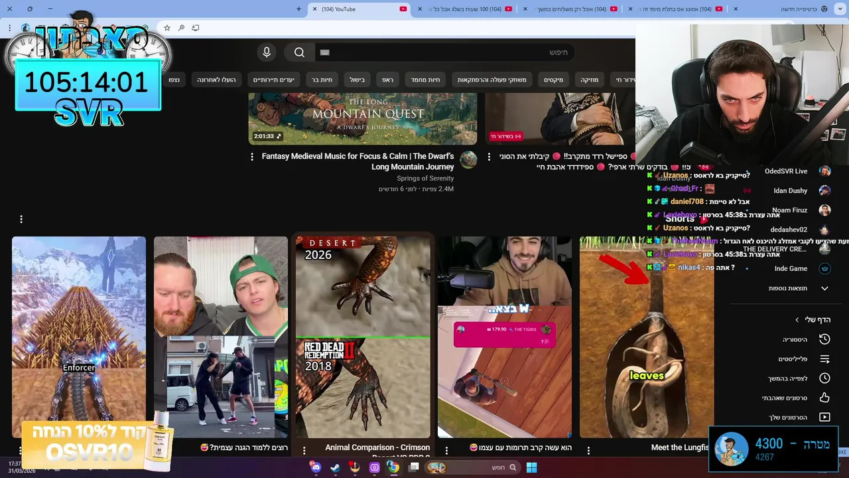The image size is (849, 478).
Task: Open Google Chrome from the Windows taskbar
Action: click(393, 467)
